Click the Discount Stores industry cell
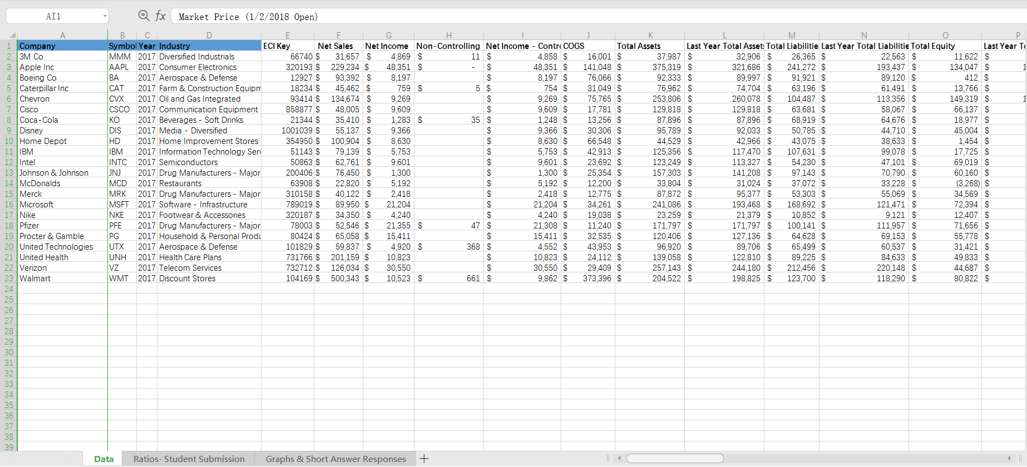This screenshot has height=467, width=1027. 209,278
